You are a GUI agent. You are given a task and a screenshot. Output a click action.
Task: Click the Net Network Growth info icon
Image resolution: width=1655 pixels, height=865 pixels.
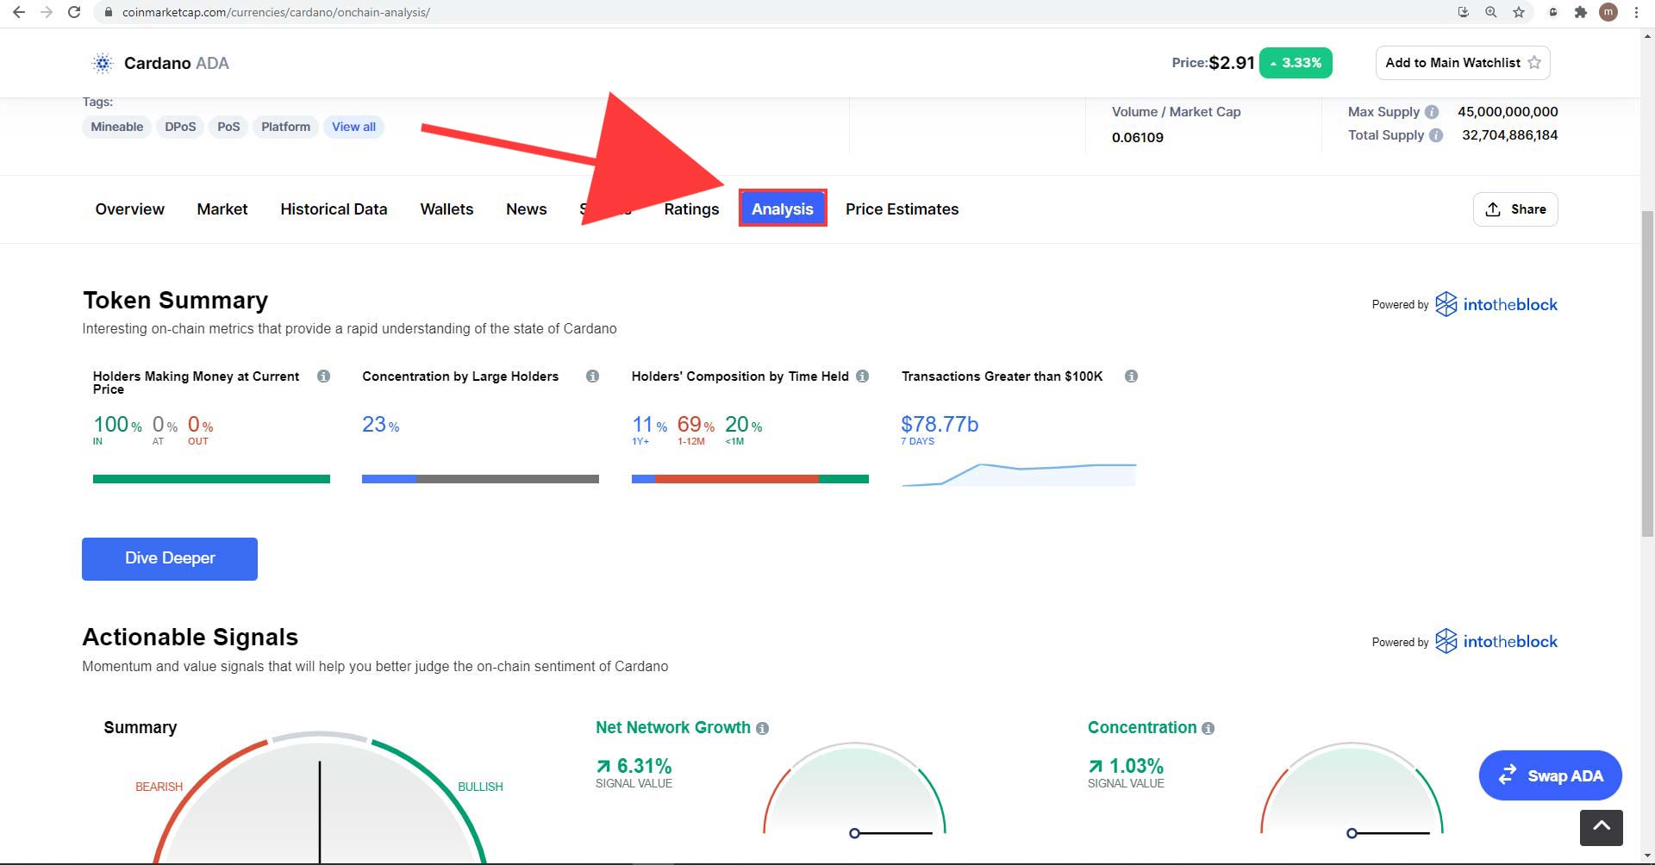[x=762, y=729]
